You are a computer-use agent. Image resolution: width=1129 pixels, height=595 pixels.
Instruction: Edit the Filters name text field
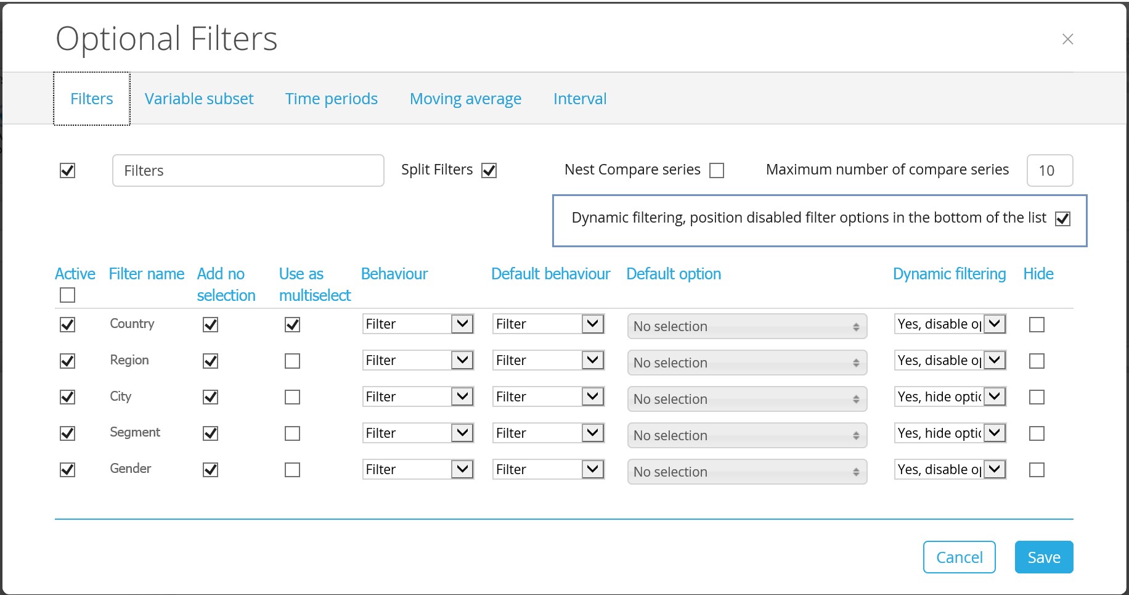tap(248, 171)
